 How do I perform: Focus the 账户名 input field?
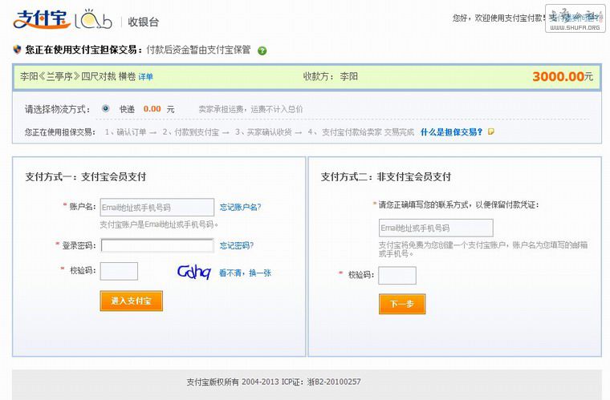157,208
